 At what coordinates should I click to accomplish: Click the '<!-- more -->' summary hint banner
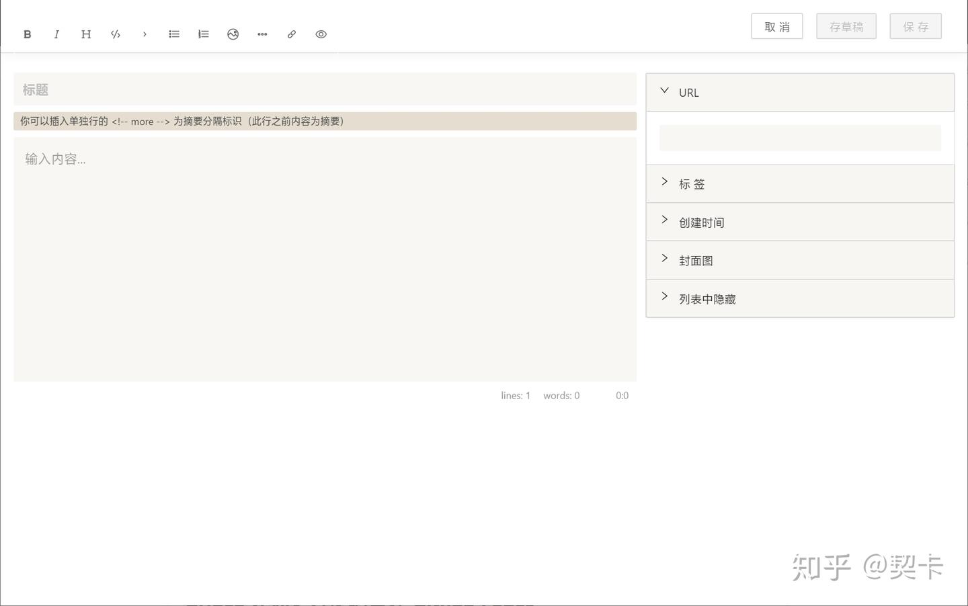[x=325, y=122]
